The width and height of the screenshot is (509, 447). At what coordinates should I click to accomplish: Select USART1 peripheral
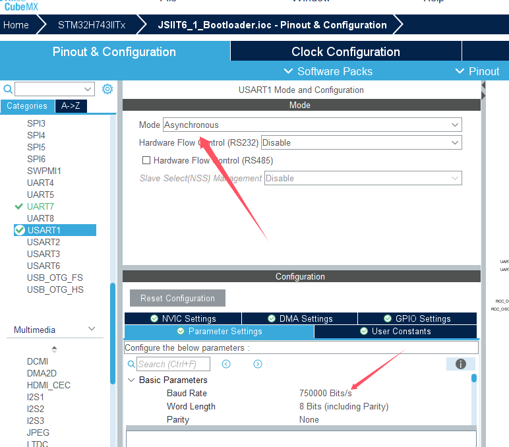pos(55,230)
